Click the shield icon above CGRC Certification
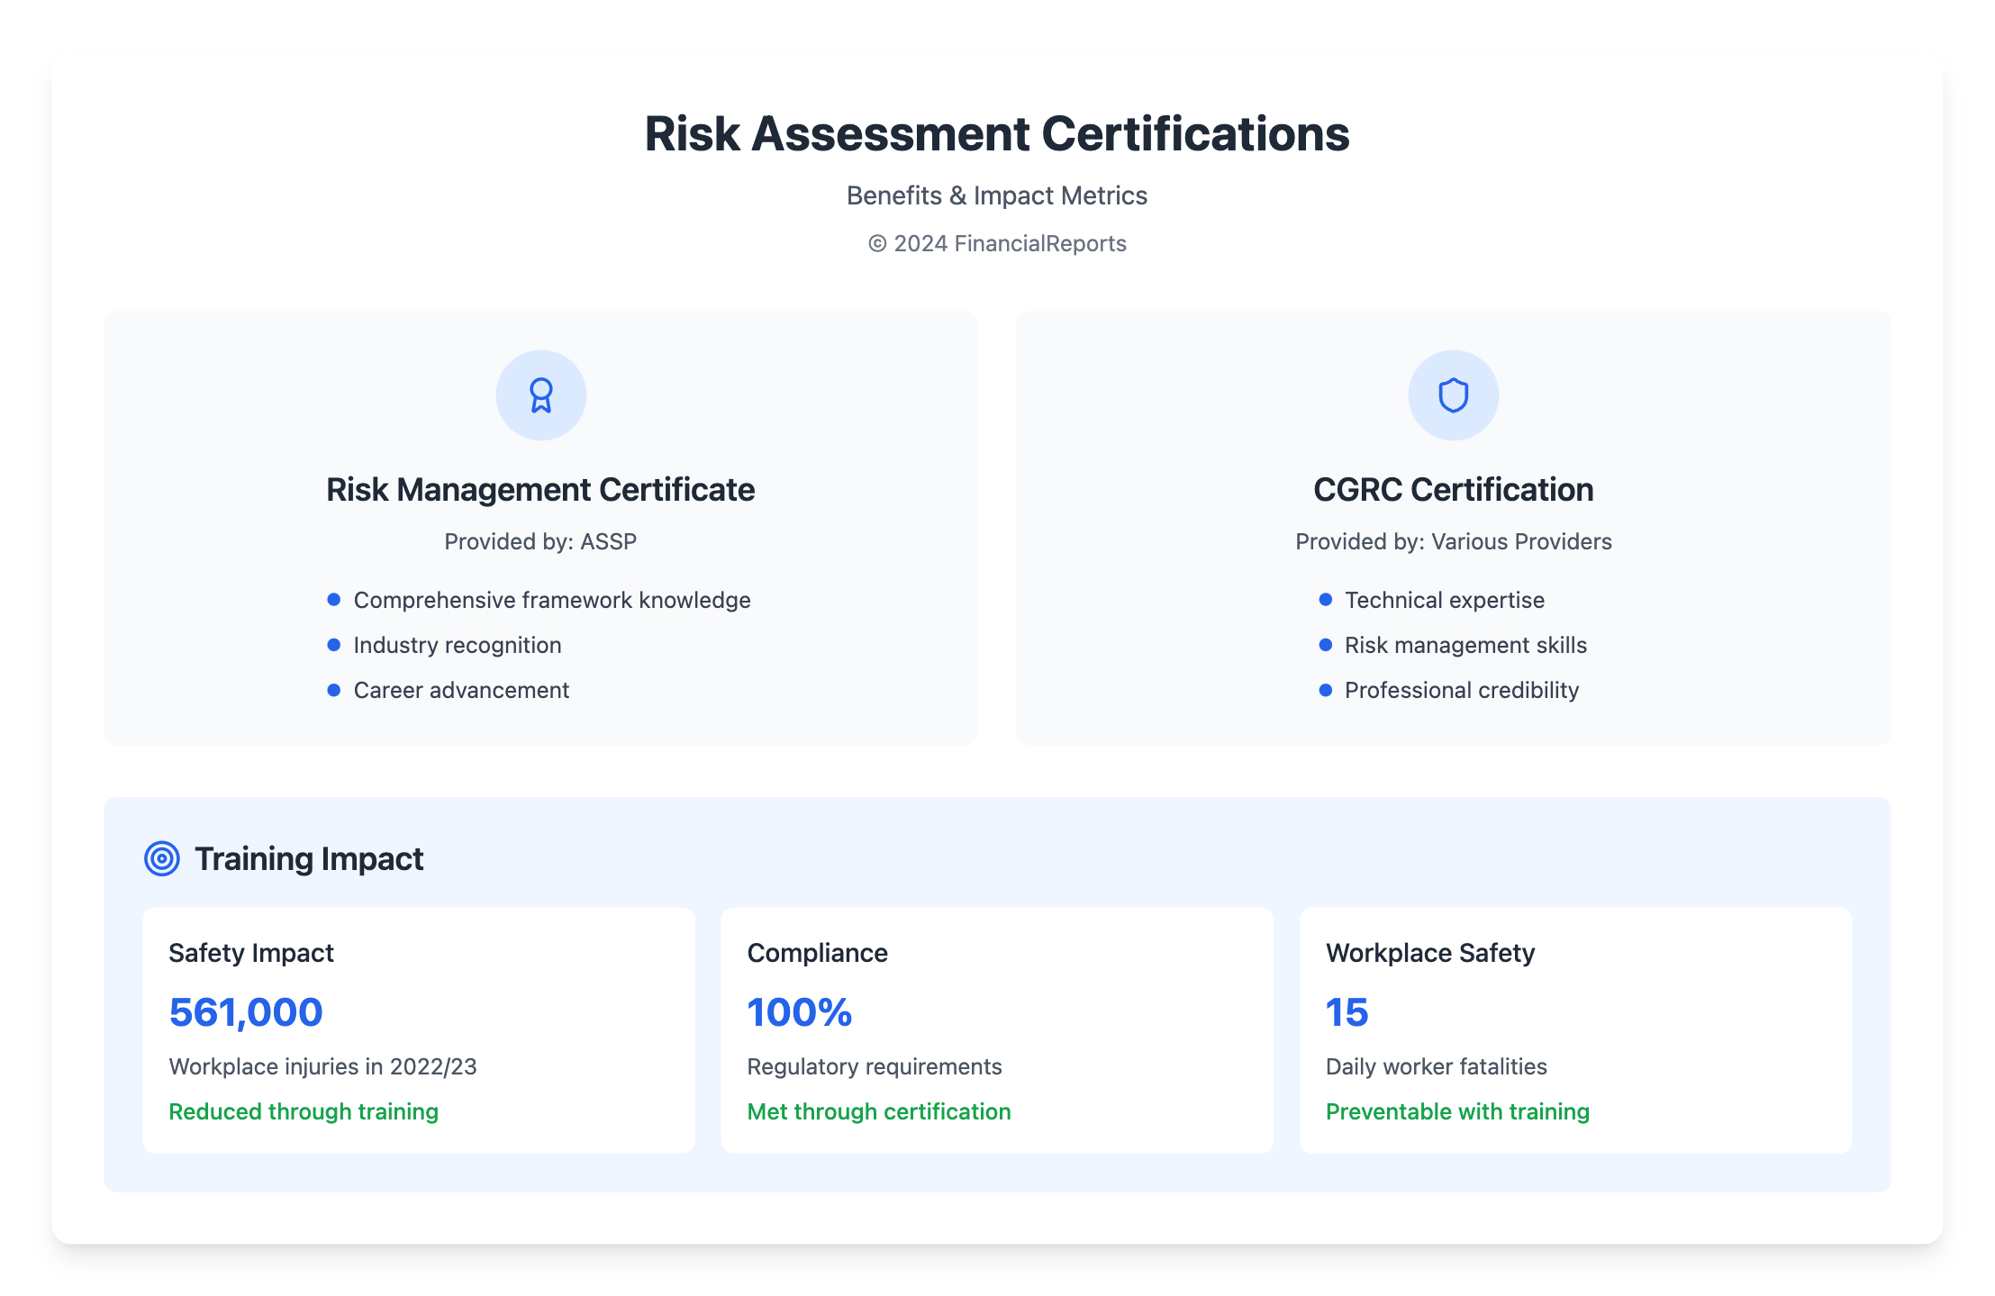This screenshot has width=1995, height=1296. (x=1453, y=395)
